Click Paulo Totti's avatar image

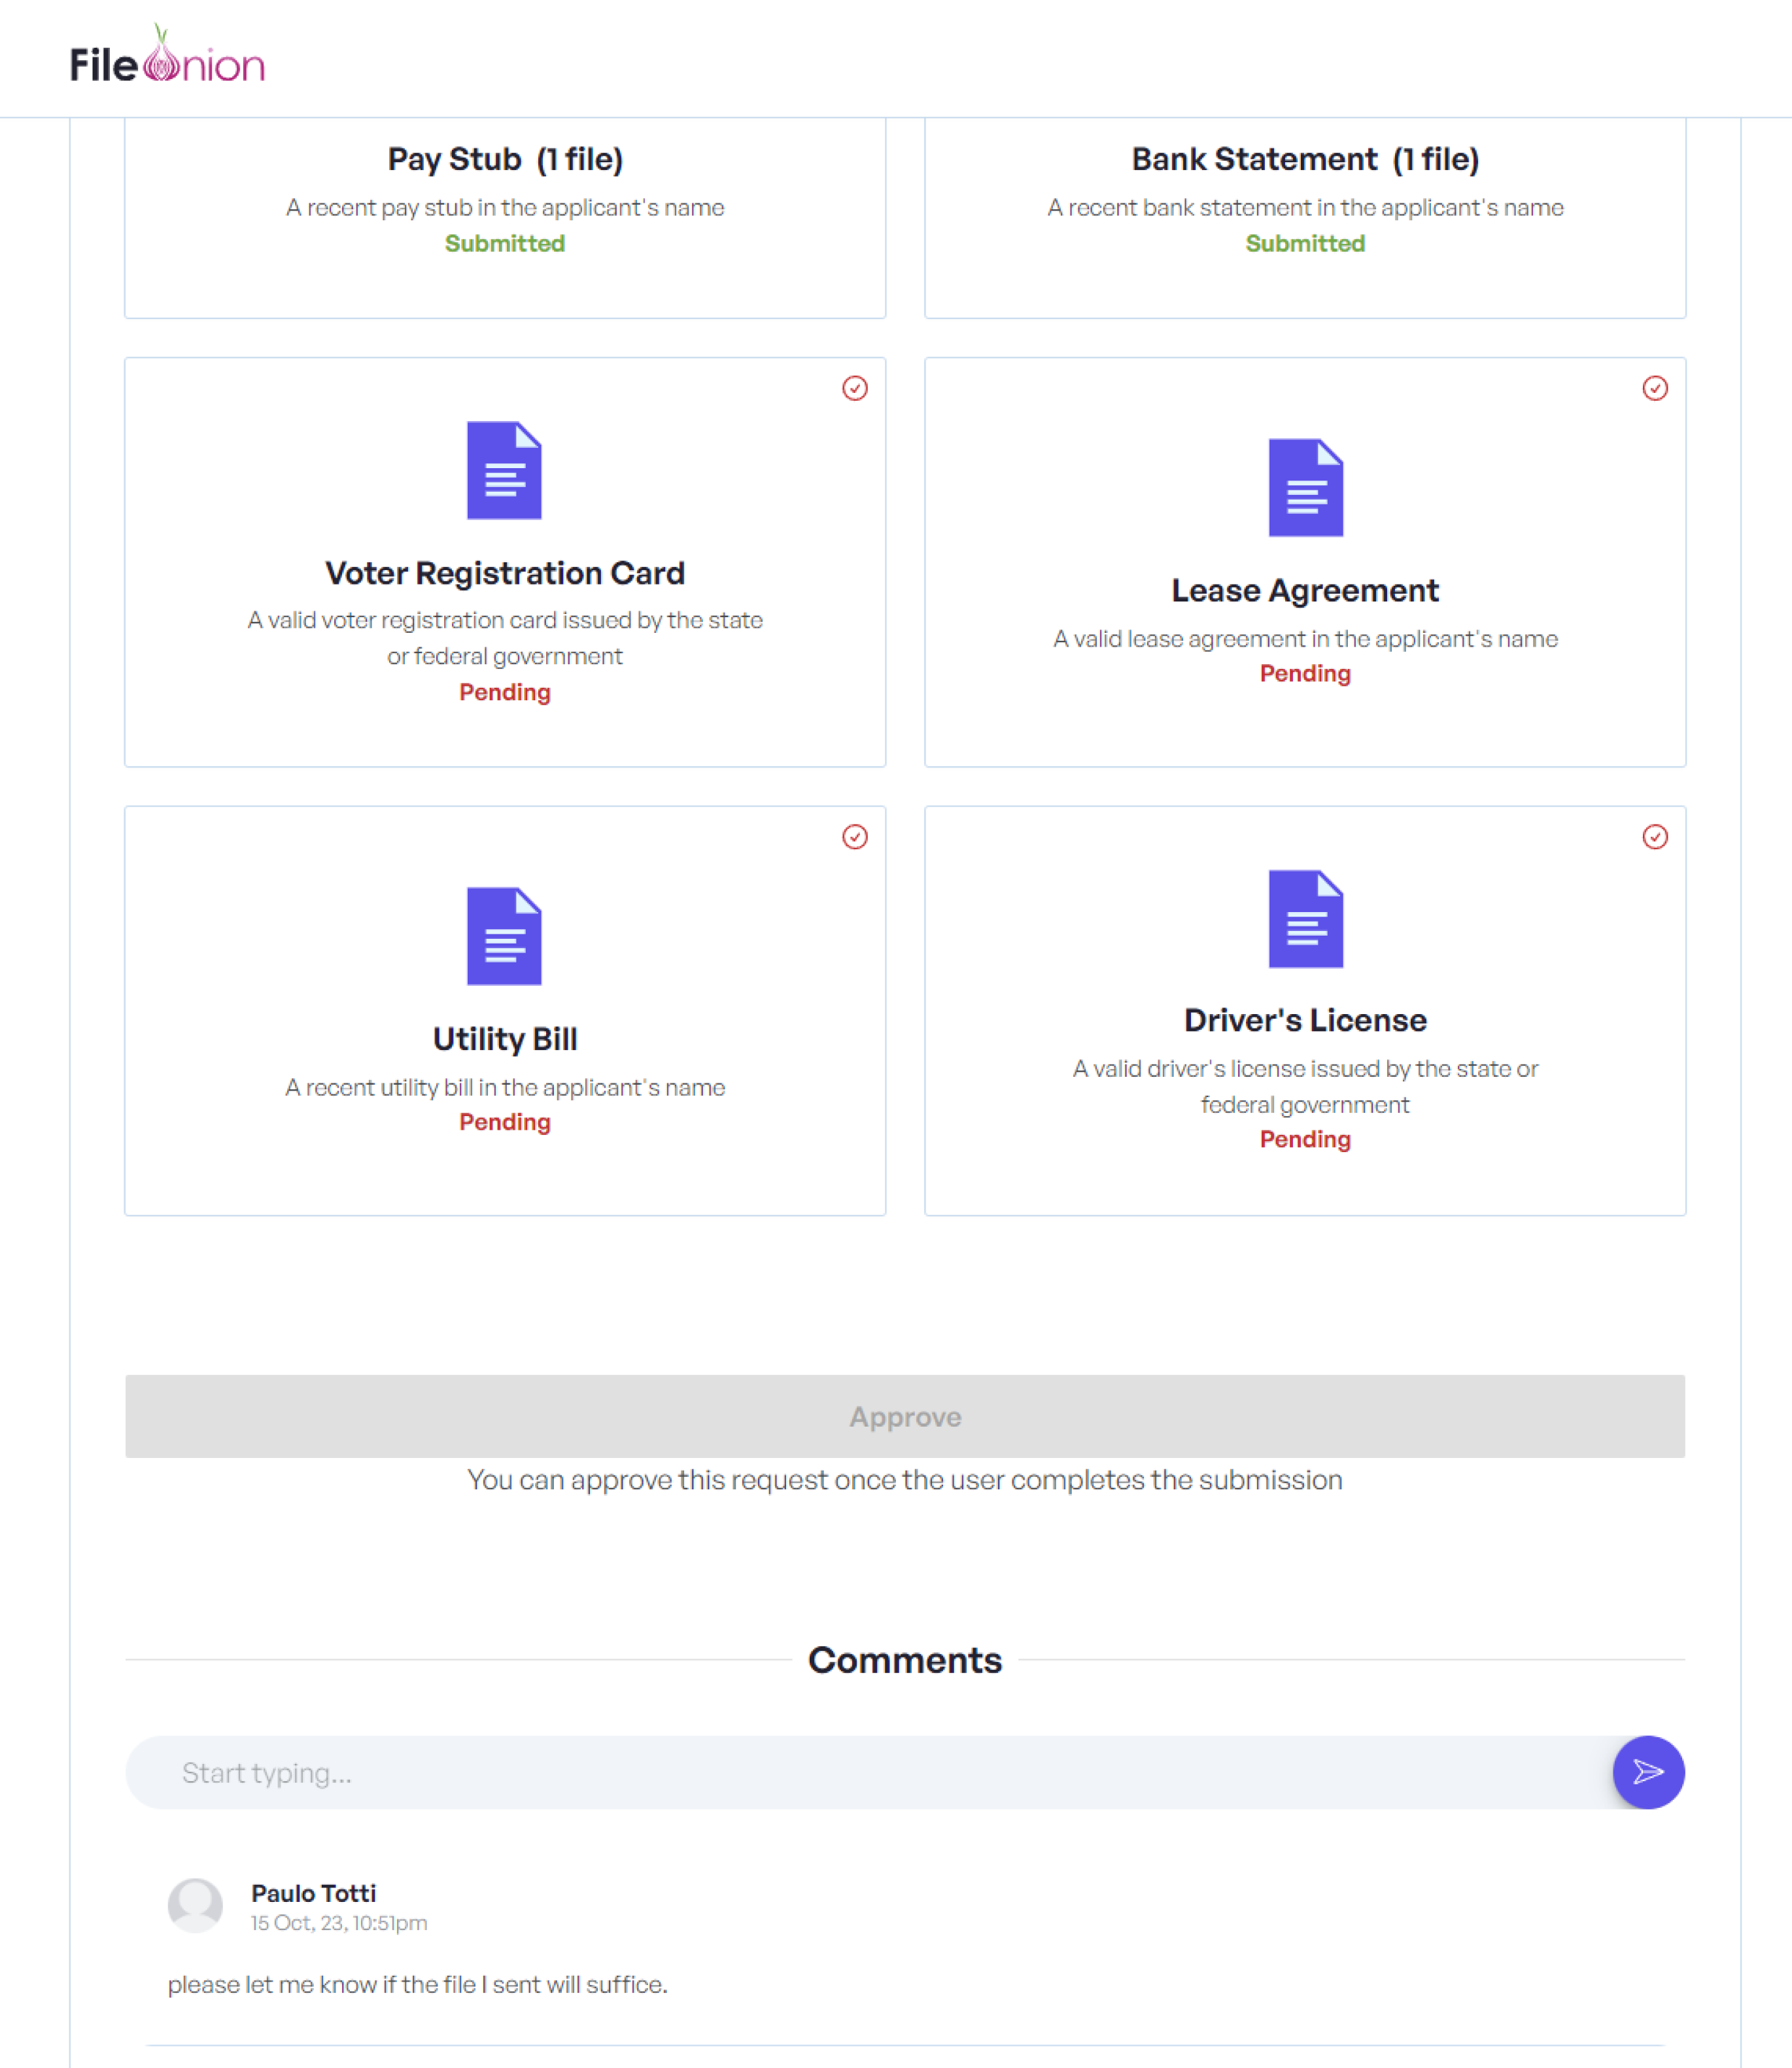[x=195, y=1905]
